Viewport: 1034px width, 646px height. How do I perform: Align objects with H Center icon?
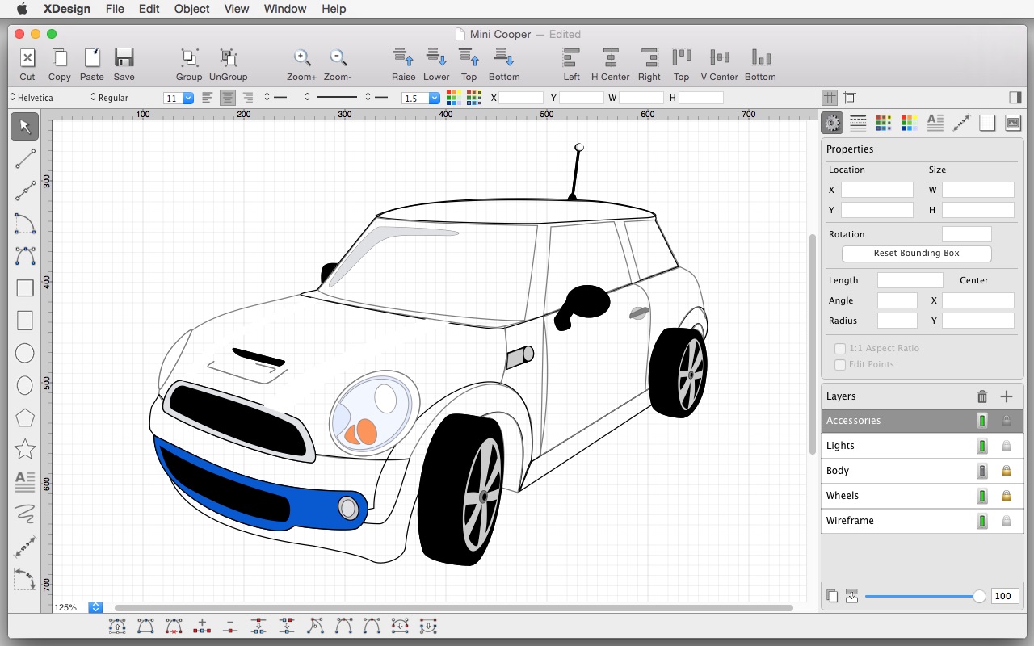pyautogui.click(x=610, y=58)
